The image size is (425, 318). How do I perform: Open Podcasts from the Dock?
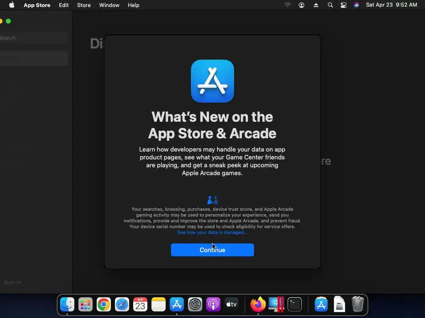tap(213, 304)
